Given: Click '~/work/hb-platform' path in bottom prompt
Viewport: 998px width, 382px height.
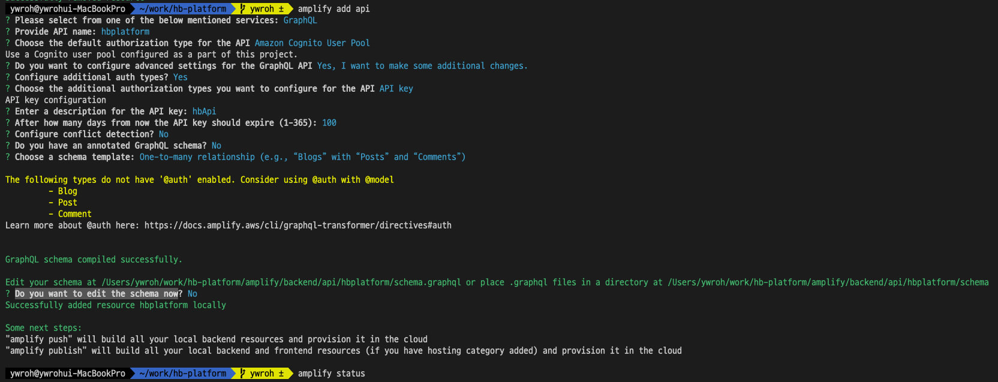Looking at the screenshot, I should (x=183, y=374).
